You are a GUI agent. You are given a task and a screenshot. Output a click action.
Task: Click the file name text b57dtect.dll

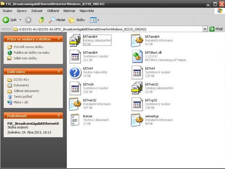point(153,52)
